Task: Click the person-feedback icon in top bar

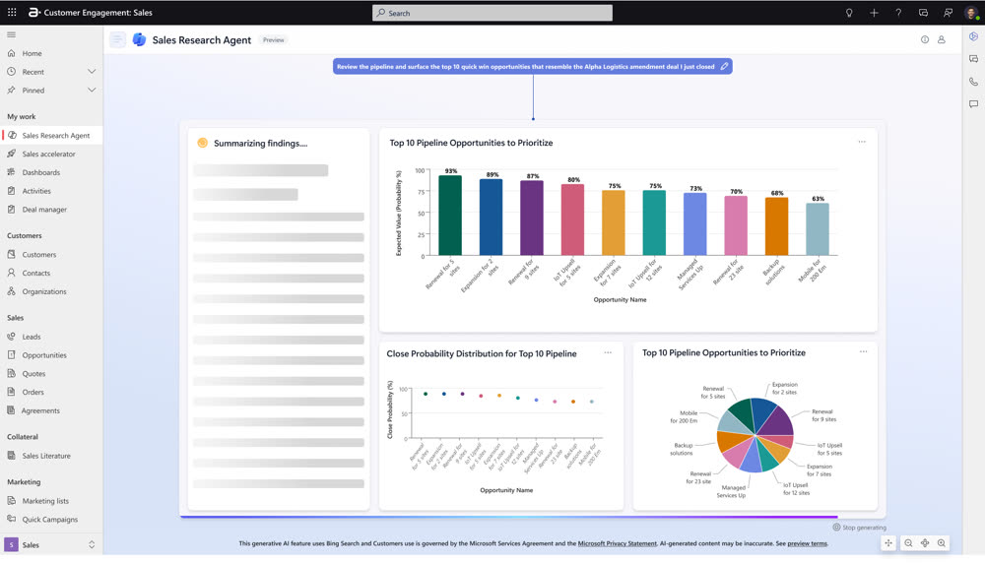Action: click(x=948, y=13)
